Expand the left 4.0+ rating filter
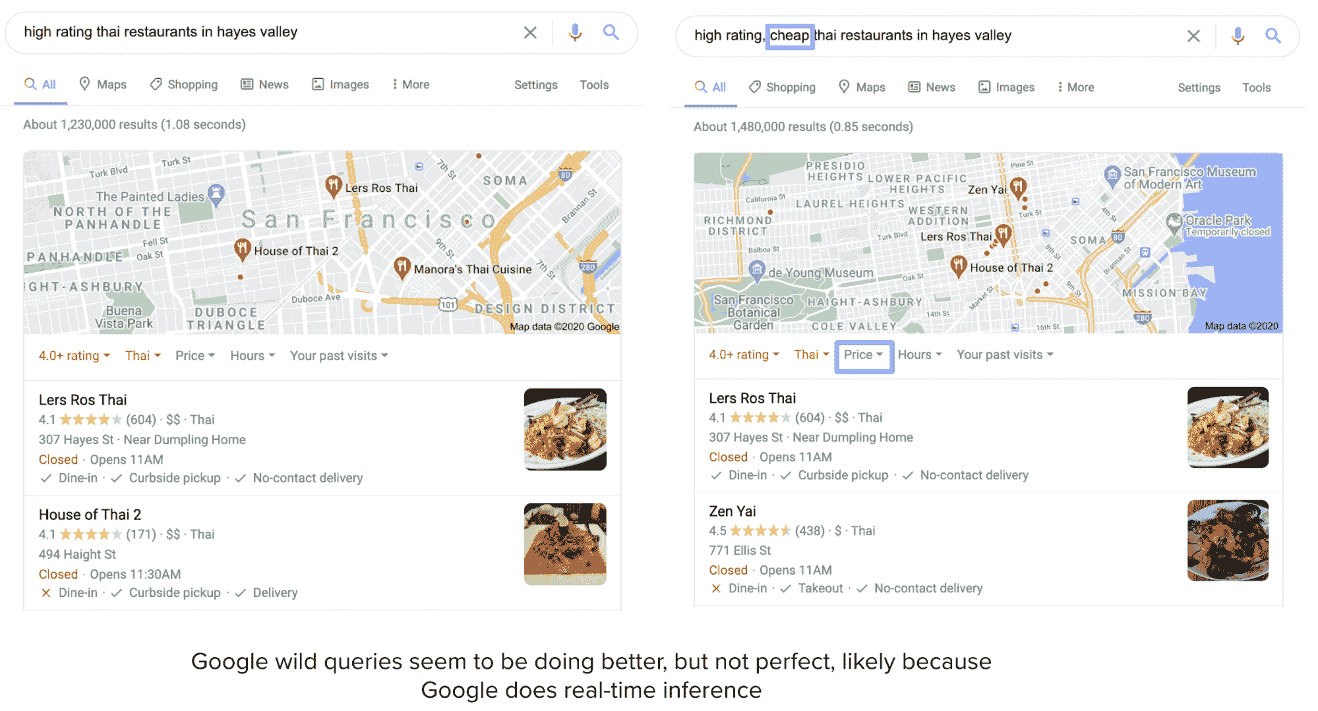This screenshot has width=1318, height=711. click(74, 356)
